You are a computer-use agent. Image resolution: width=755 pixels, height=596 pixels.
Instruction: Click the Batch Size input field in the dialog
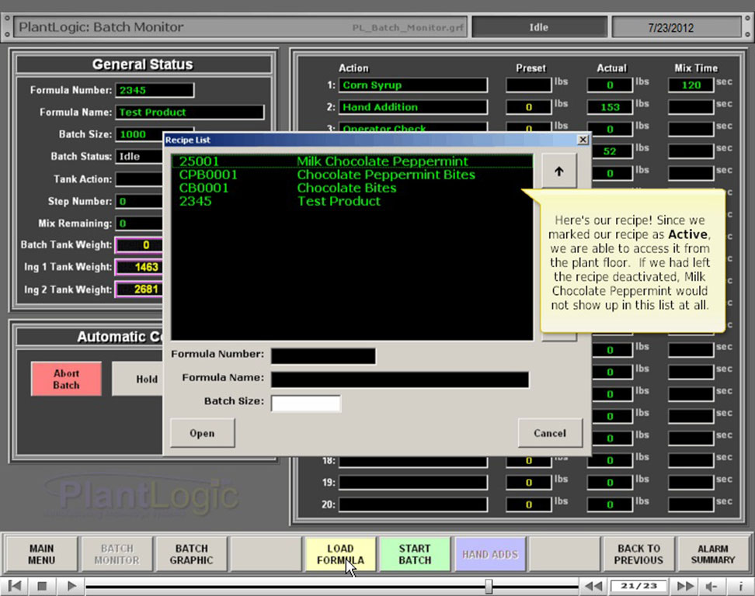click(305, 403)
